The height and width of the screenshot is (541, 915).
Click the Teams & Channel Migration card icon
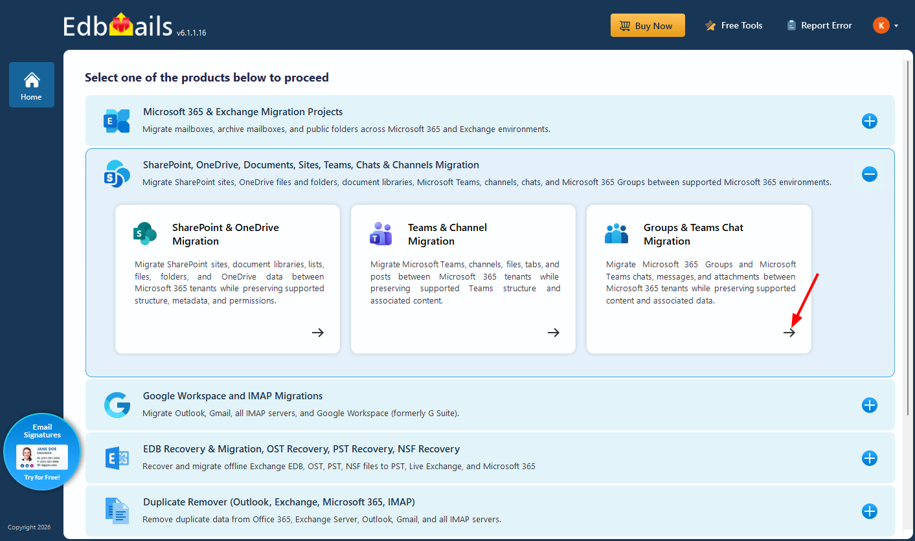pos(381,234)
